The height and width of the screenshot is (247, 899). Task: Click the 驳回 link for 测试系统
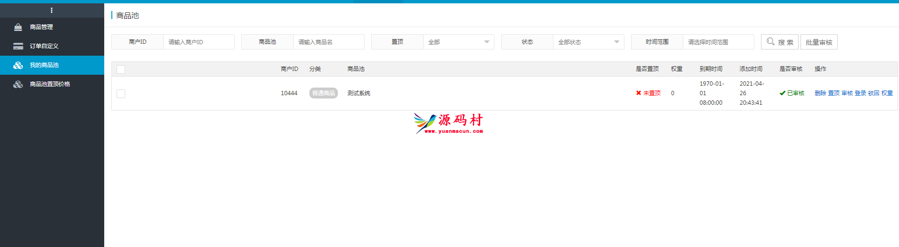click(873, 93)
